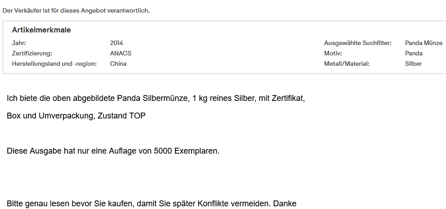Click the Herstellungsland und -region label

54,64
